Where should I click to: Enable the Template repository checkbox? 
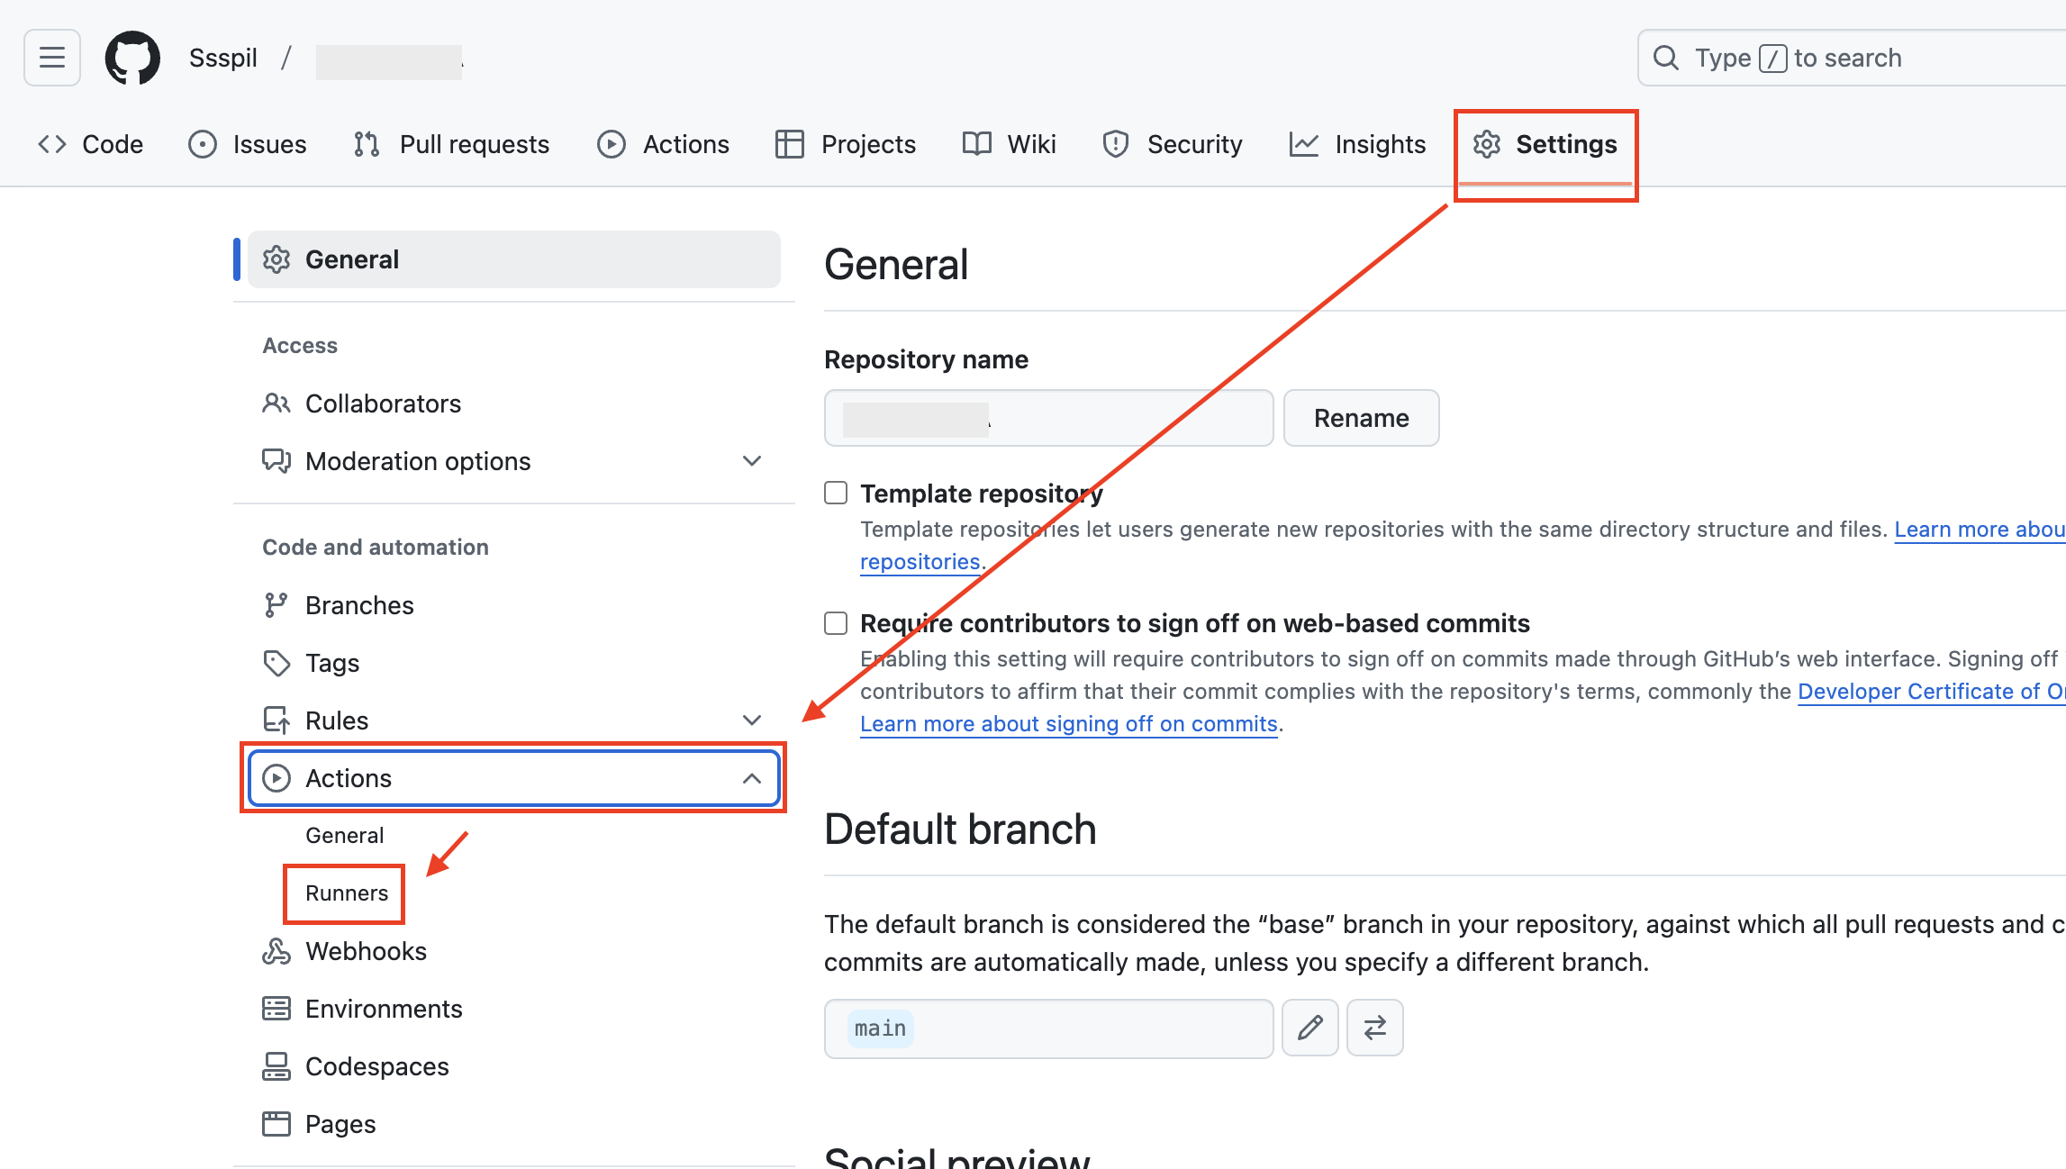pos(836,494)
